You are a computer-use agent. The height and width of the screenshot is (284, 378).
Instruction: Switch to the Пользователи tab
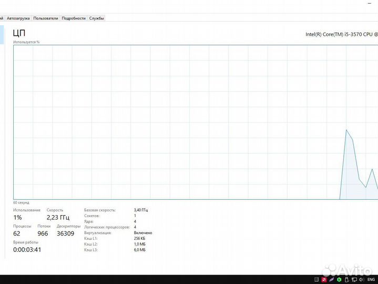[46, 18]
